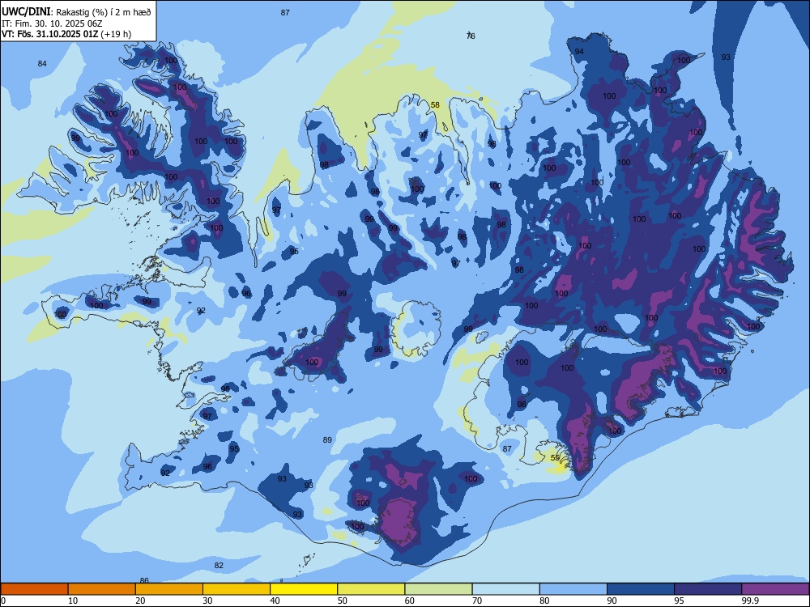Click the legend label '50'

[x=343, y=601]
